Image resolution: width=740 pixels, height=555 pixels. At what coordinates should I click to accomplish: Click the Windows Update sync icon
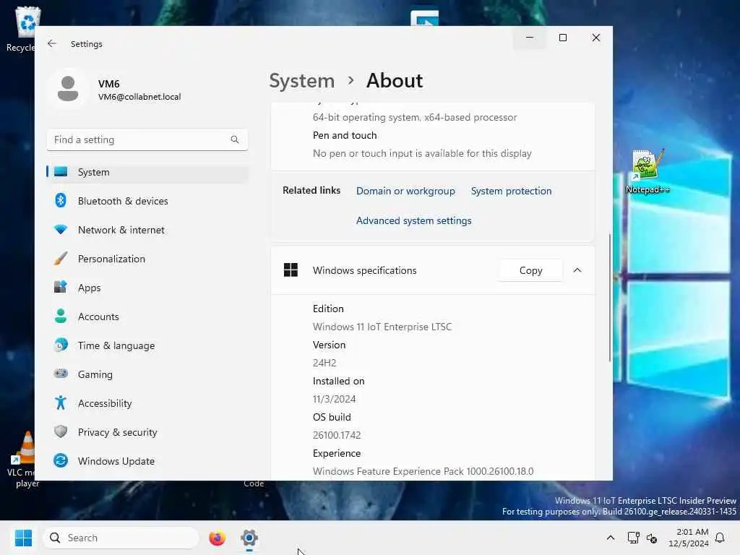tap(61, 460)
